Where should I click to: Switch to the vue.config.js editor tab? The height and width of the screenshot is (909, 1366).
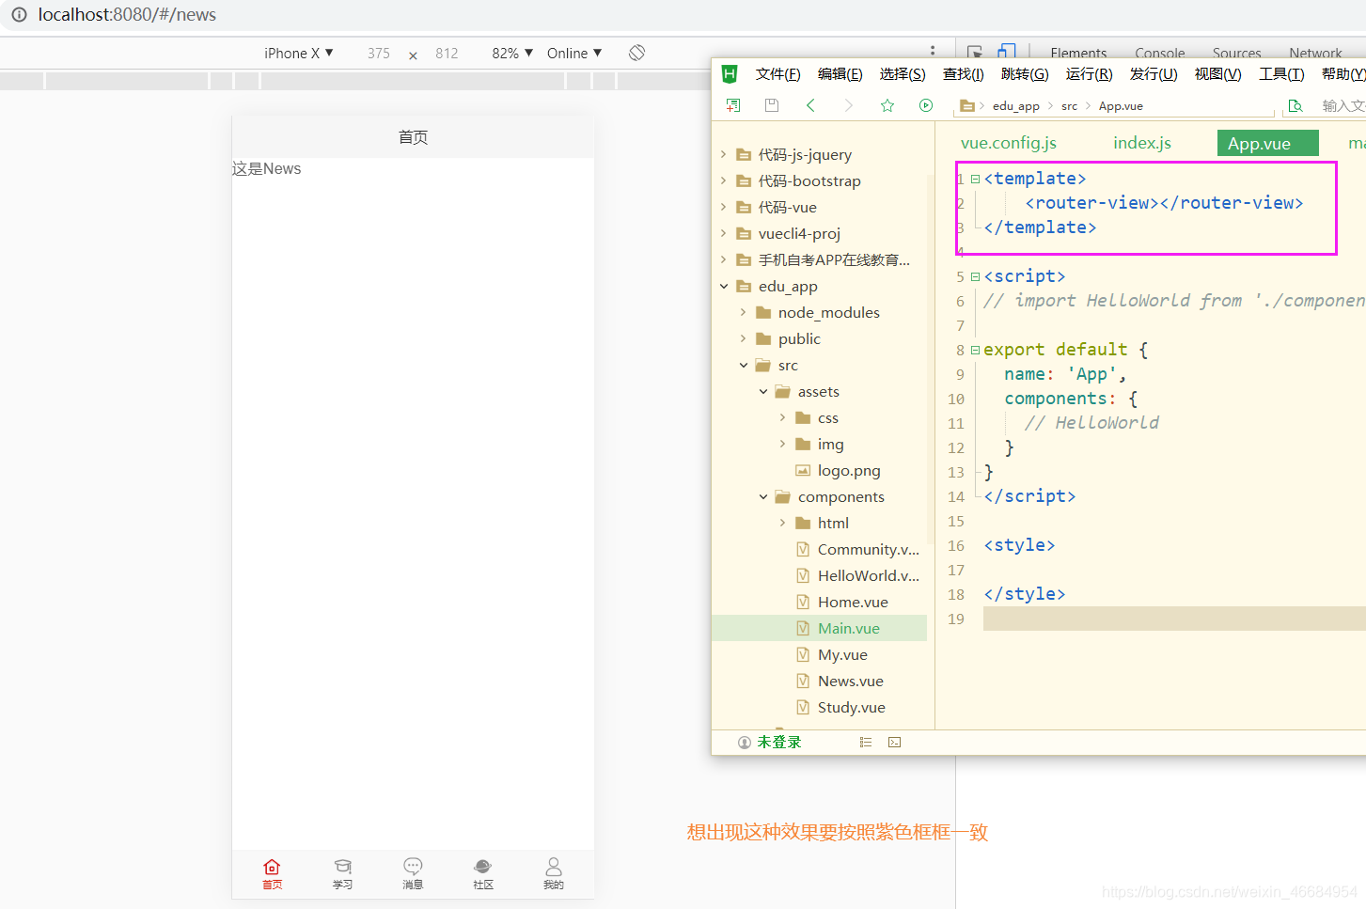1009,143
